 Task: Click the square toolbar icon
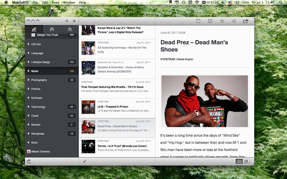[x=198, y=21]
